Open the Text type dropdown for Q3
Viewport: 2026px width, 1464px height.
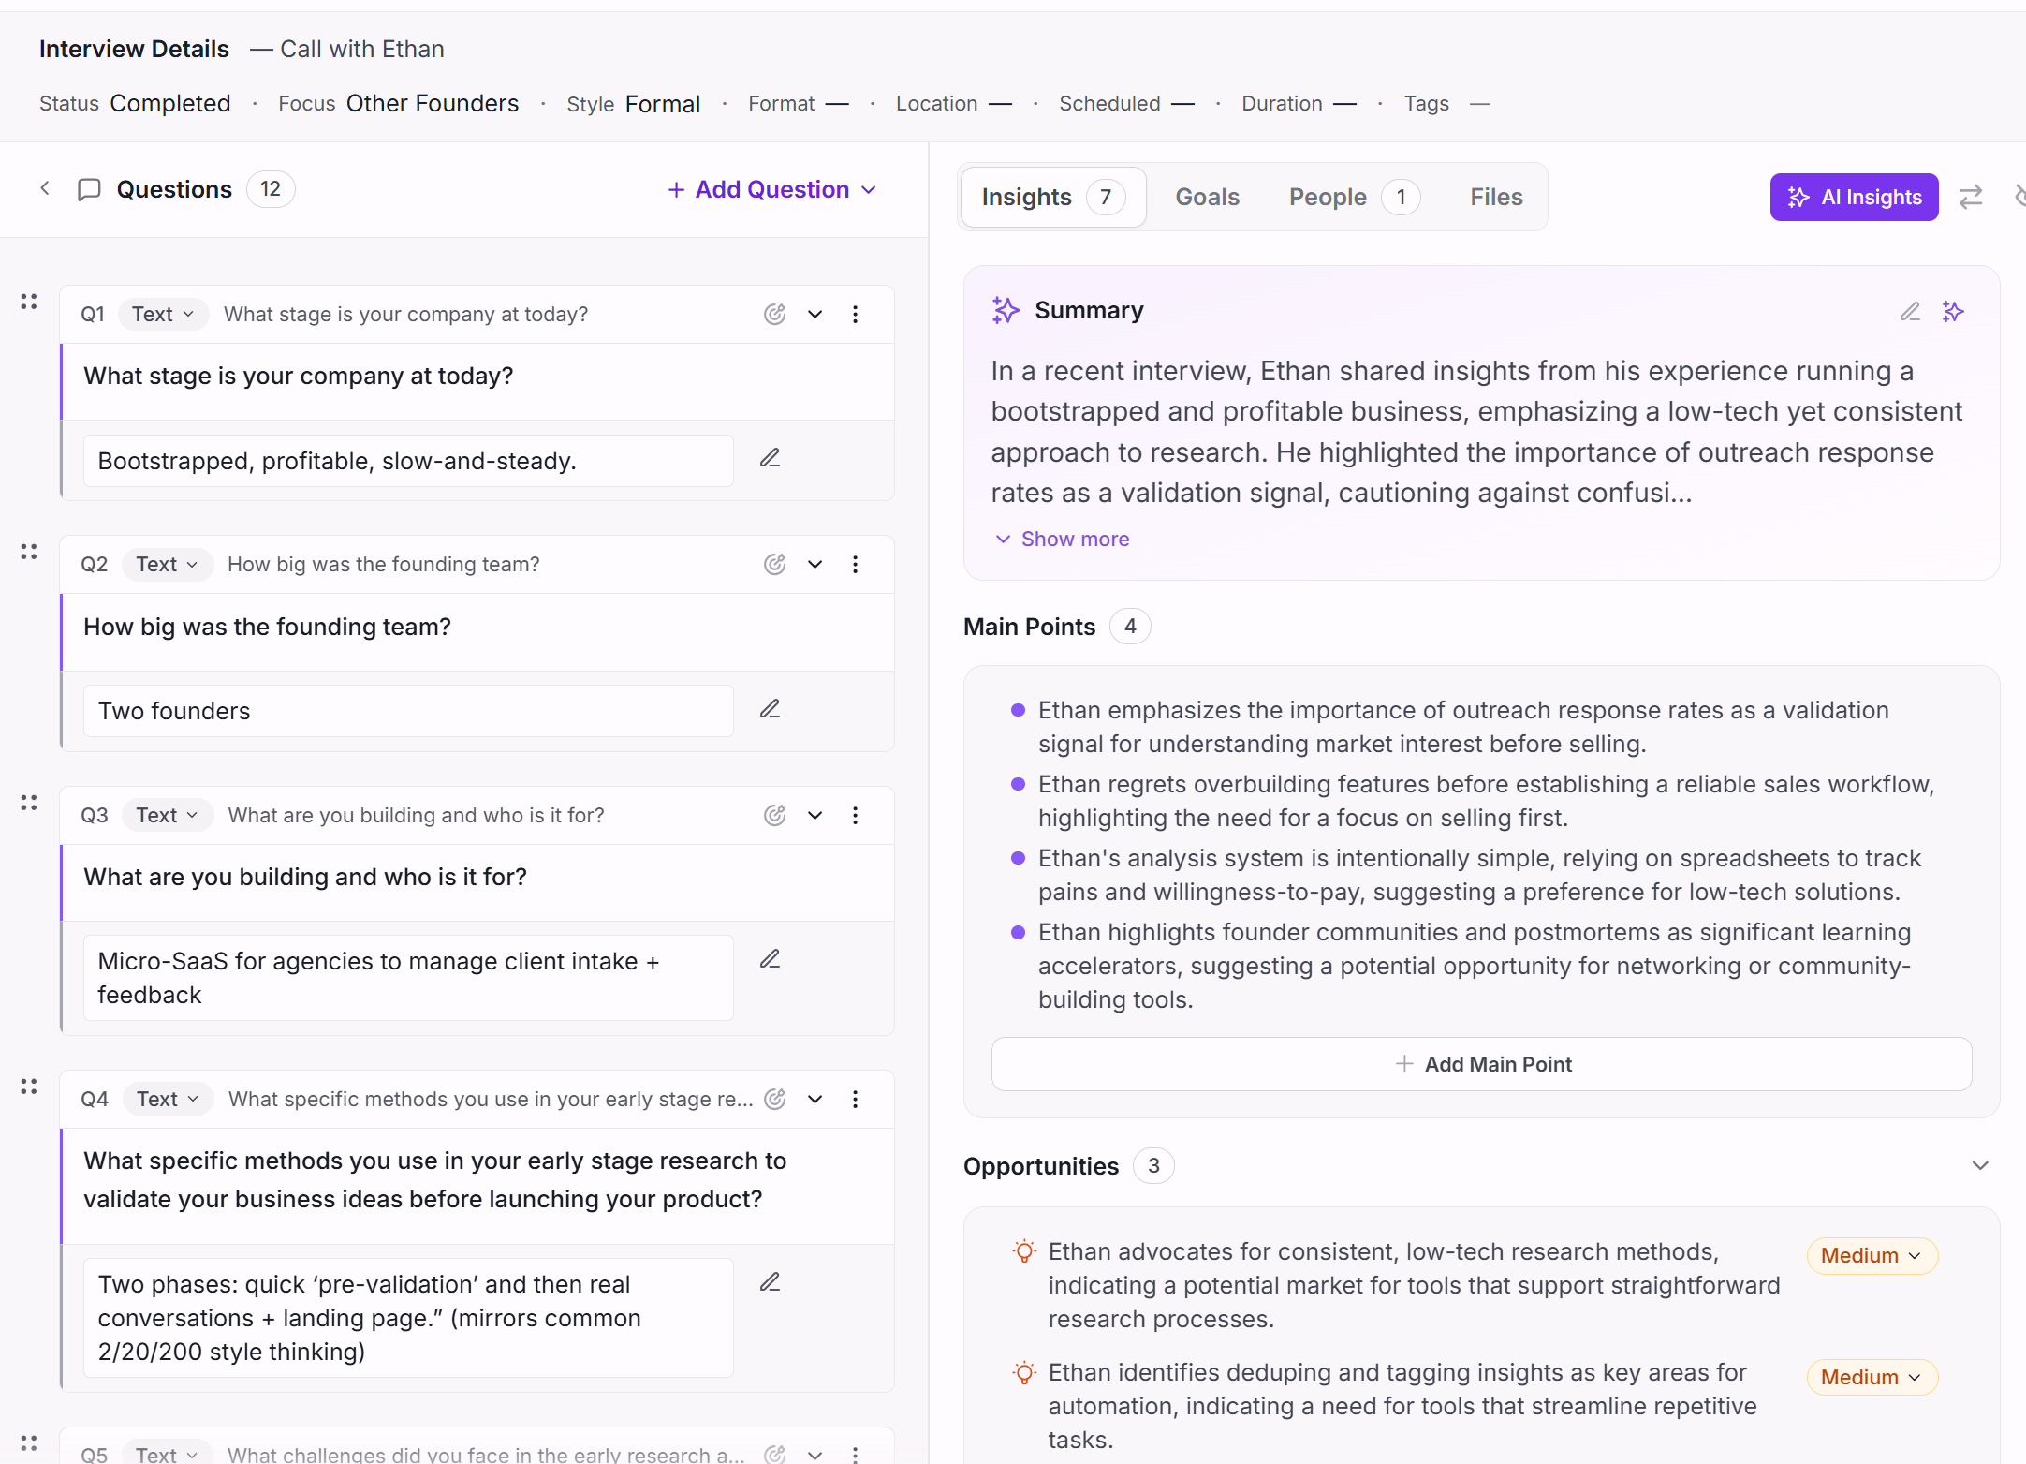click(166, 815)
